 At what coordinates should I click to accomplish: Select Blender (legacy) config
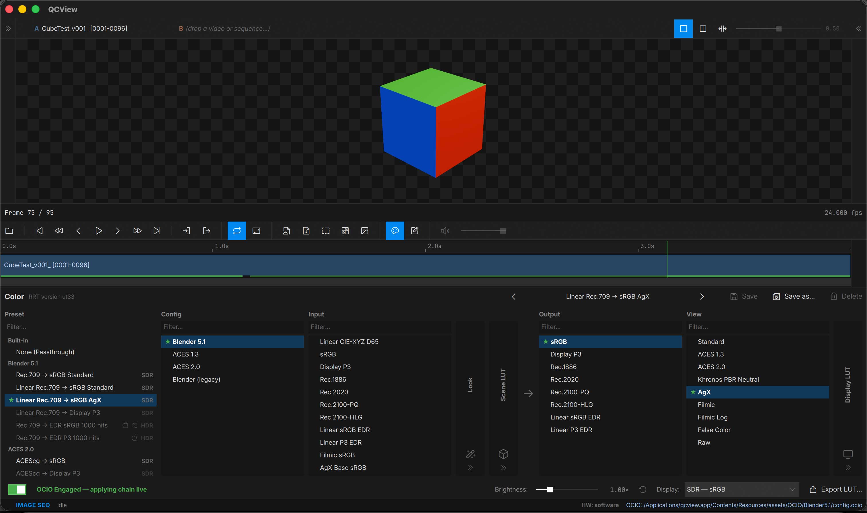click(x=232, y=380)
